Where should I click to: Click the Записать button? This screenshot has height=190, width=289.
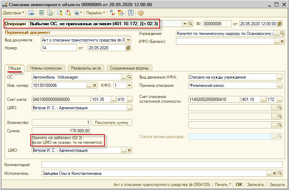click(x=255, y=185)
